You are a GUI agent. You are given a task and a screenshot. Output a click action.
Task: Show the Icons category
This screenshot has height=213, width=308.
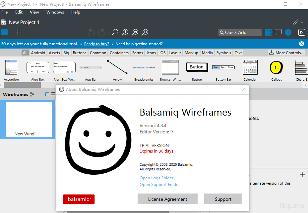(151, 53)
